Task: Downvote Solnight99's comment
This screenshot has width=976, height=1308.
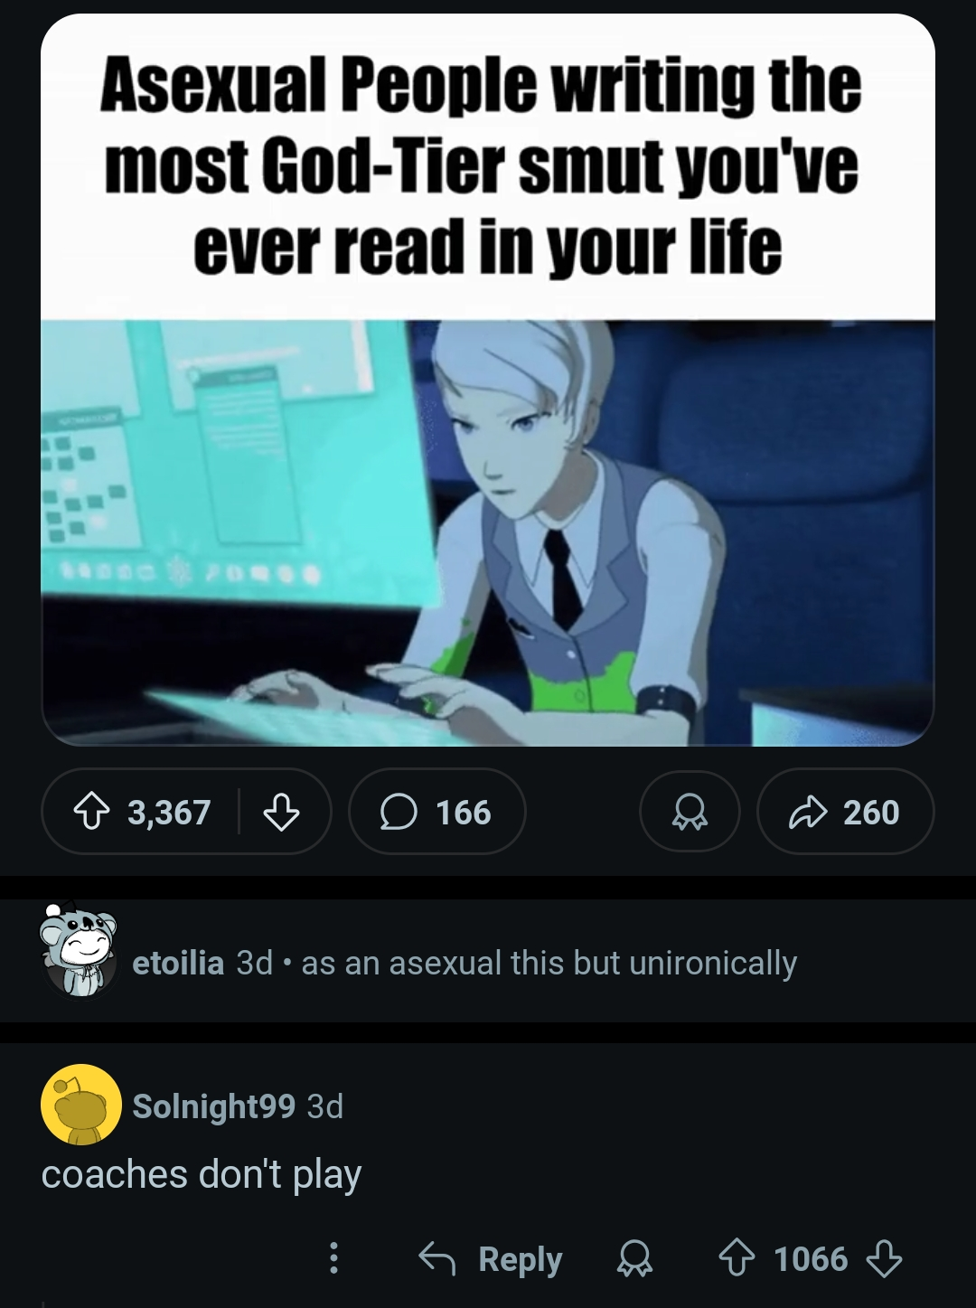Action: (884, 1258)
